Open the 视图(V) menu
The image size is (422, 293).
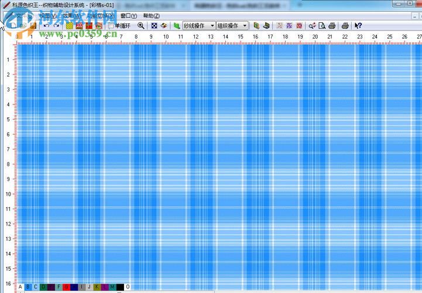coord(47,16)
